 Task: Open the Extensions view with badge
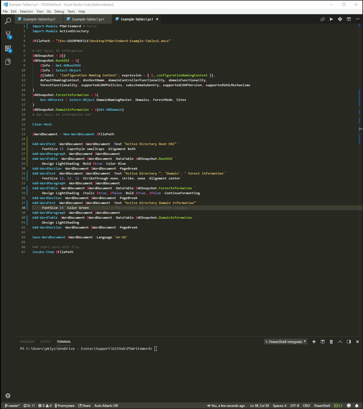8,49
